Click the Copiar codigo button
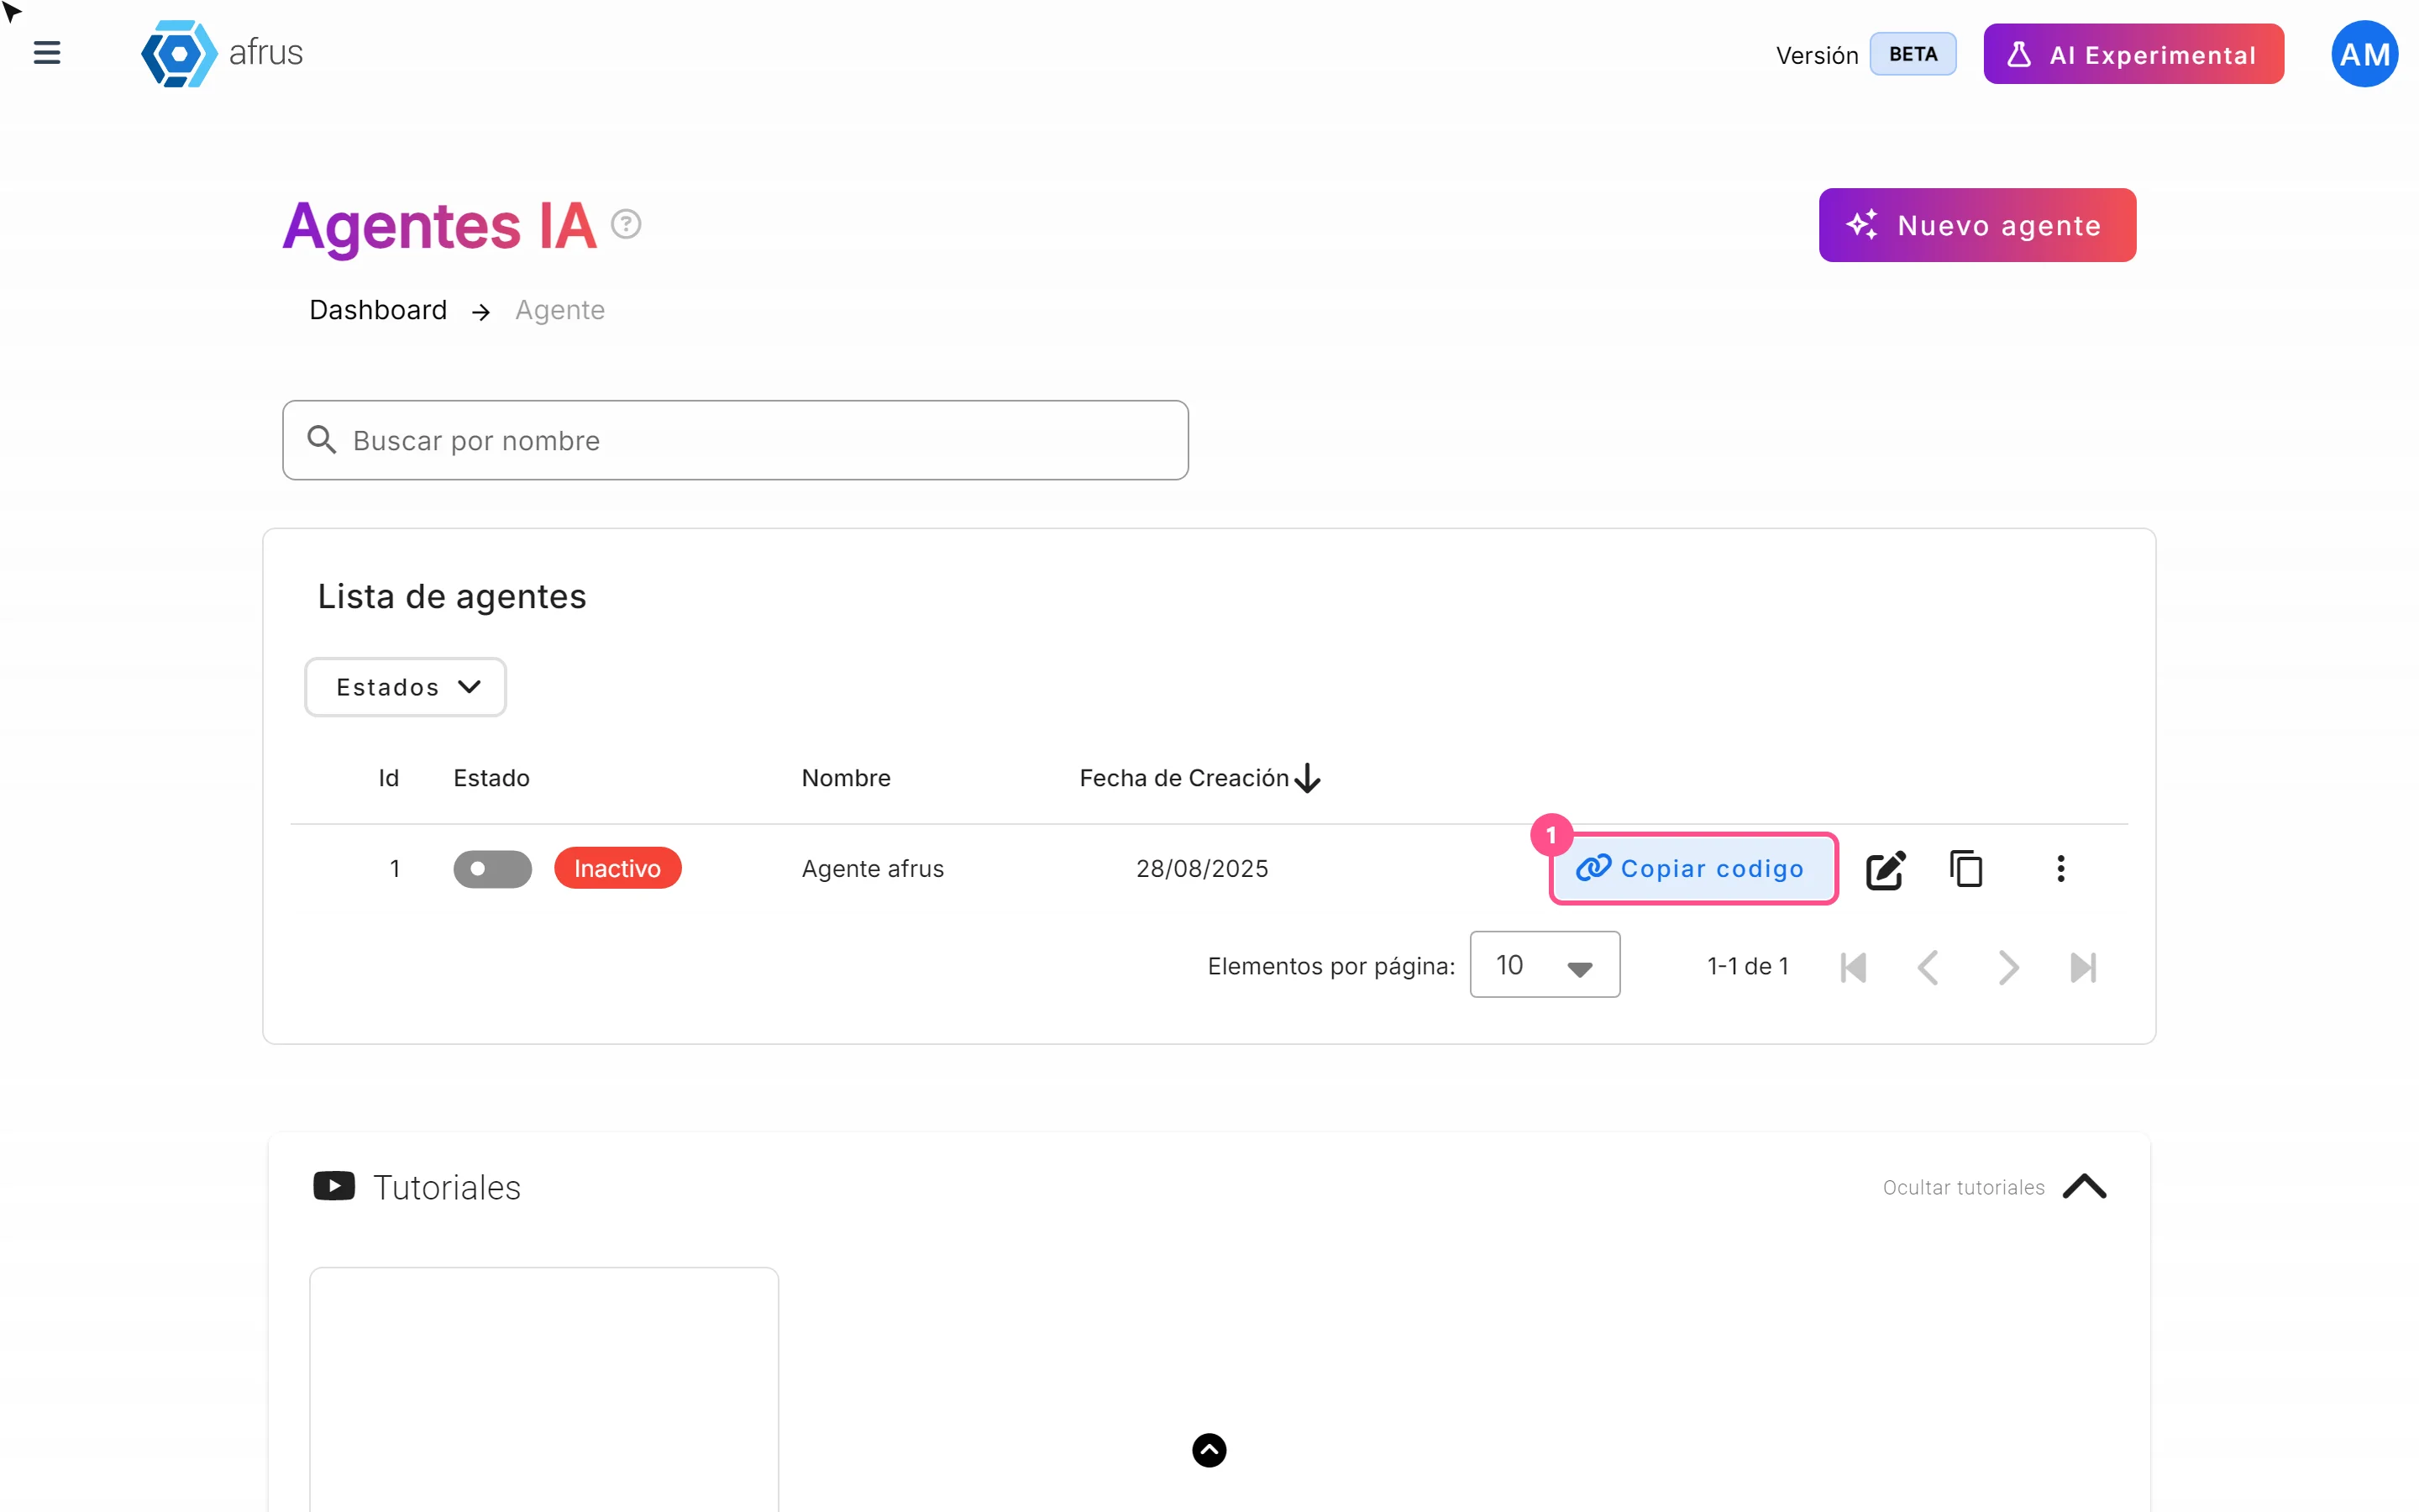 (1693, 868)
